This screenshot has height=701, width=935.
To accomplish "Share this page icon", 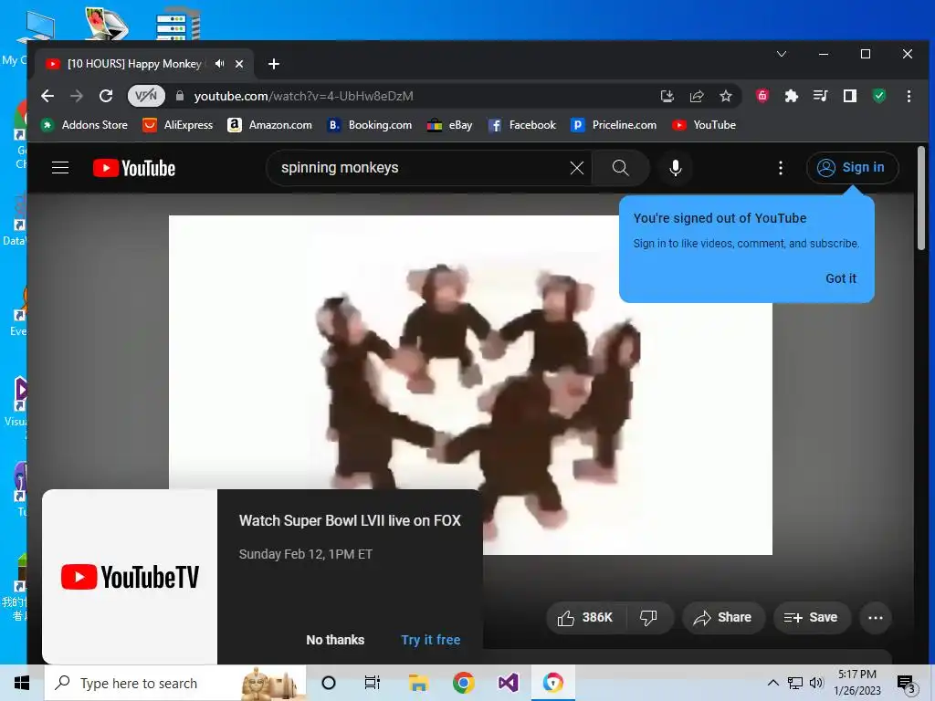I will click(x=697, y=96).
